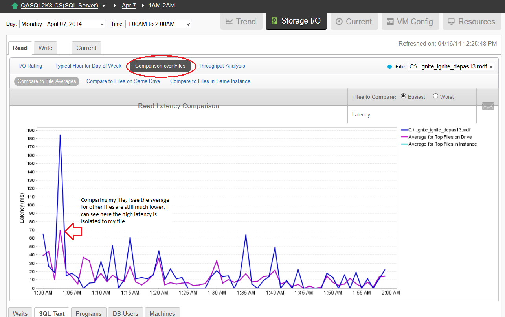Click the QASQL2K8-CS(SQL Server) breadcrumb link
Viewport: 505px width, 317px height.
[x=59, y=6]
